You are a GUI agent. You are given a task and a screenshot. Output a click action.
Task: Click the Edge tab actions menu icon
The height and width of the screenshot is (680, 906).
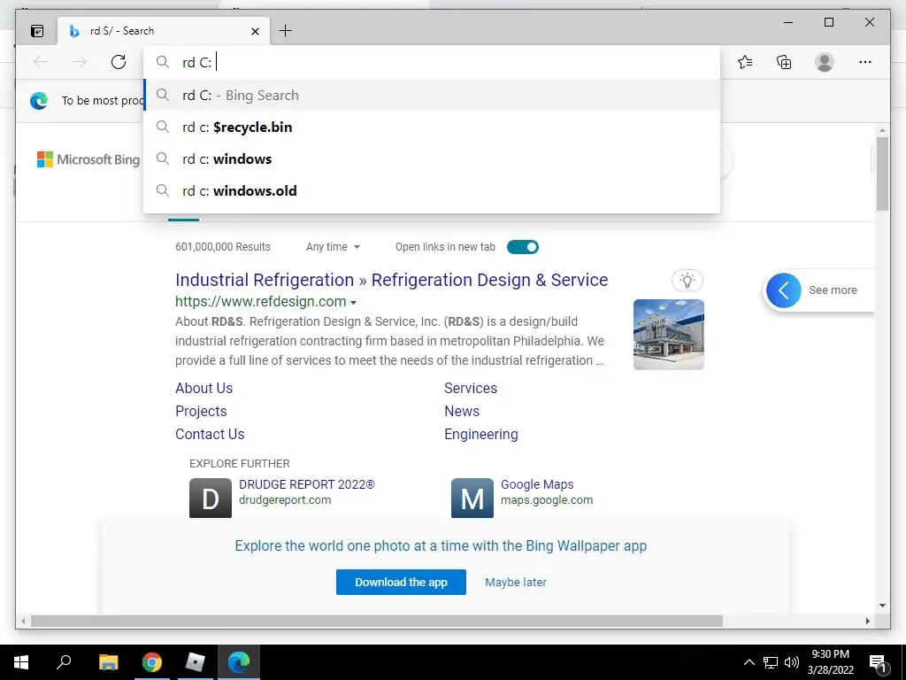[37, 31]
